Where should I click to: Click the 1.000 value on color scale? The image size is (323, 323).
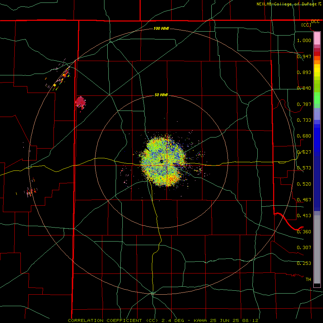pyautogui.click(x=304, y=40)
